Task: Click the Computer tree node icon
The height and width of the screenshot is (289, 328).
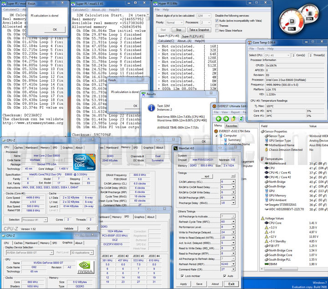Action: [x=220, y=135]
